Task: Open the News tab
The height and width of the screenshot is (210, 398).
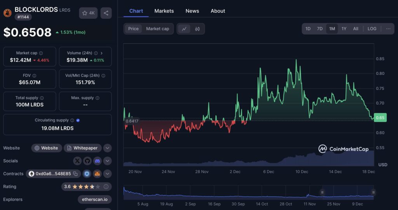Action: (x=192, y=11)
